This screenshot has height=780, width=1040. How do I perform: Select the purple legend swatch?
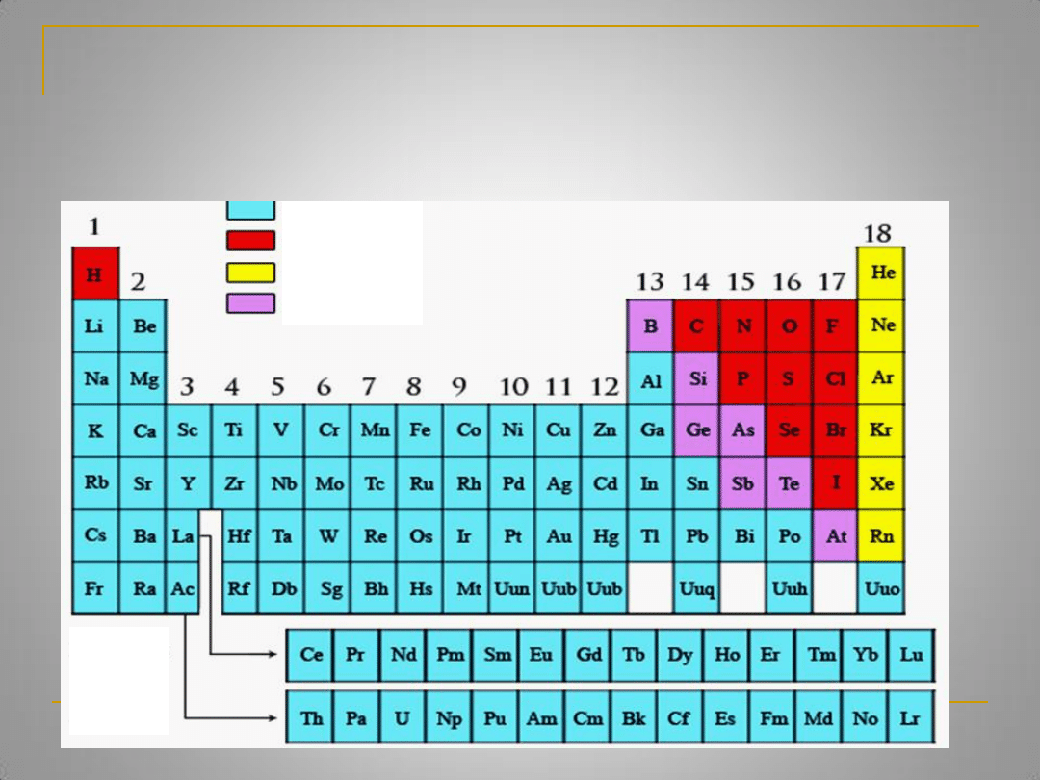pos(250,302)
